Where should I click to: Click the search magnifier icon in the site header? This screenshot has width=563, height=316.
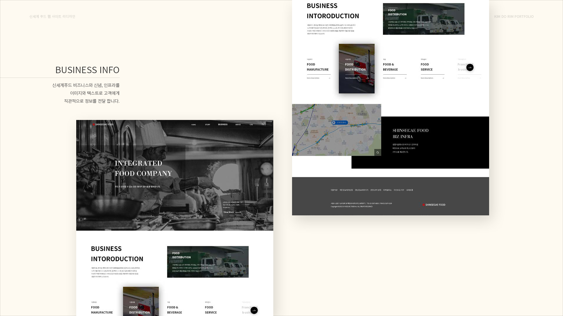pyautogui.click(x=263, y=124)
